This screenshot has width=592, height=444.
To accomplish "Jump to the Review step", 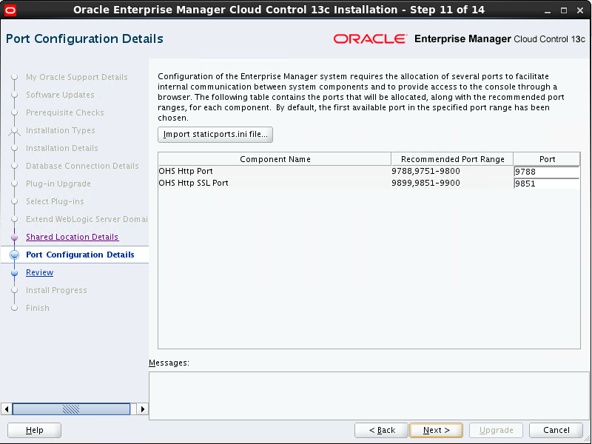I will pos(40,272).
